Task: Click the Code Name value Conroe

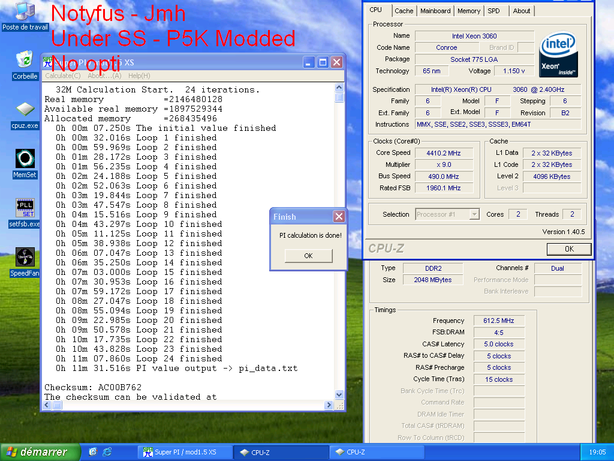Action: 446,47
